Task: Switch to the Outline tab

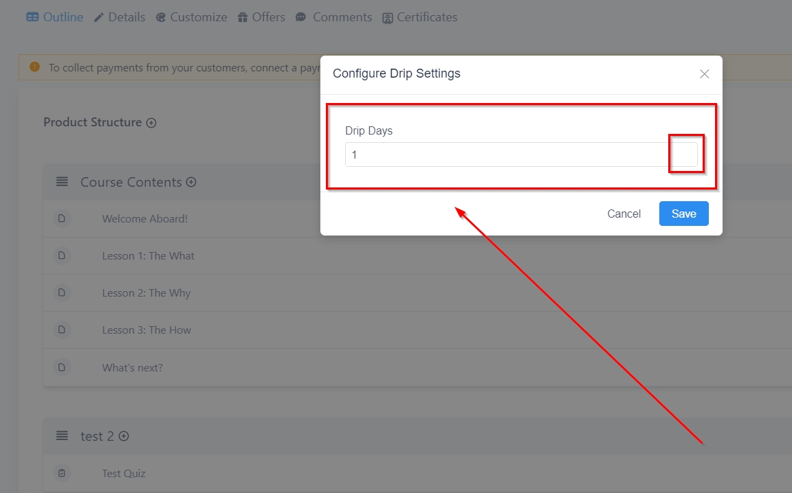Action: pos(55,17)
